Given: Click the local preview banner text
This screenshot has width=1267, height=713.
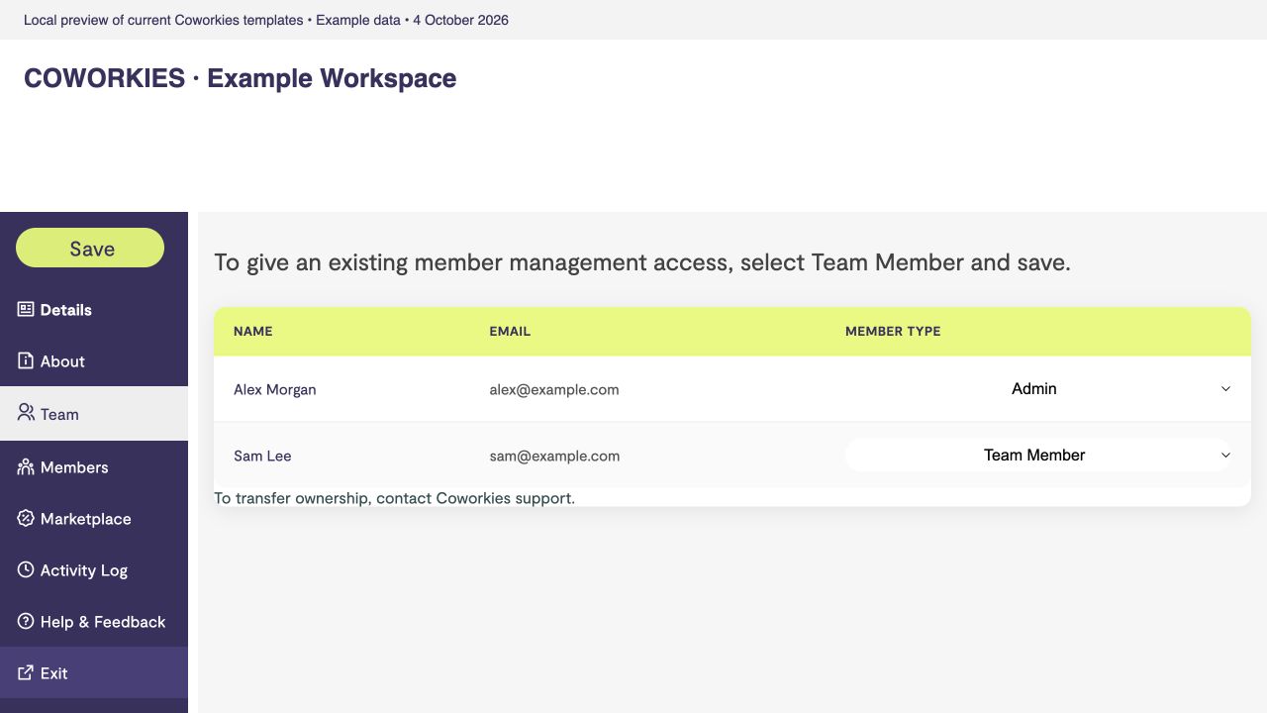Looking at the screenshot, I should click(x=266, y=20).
